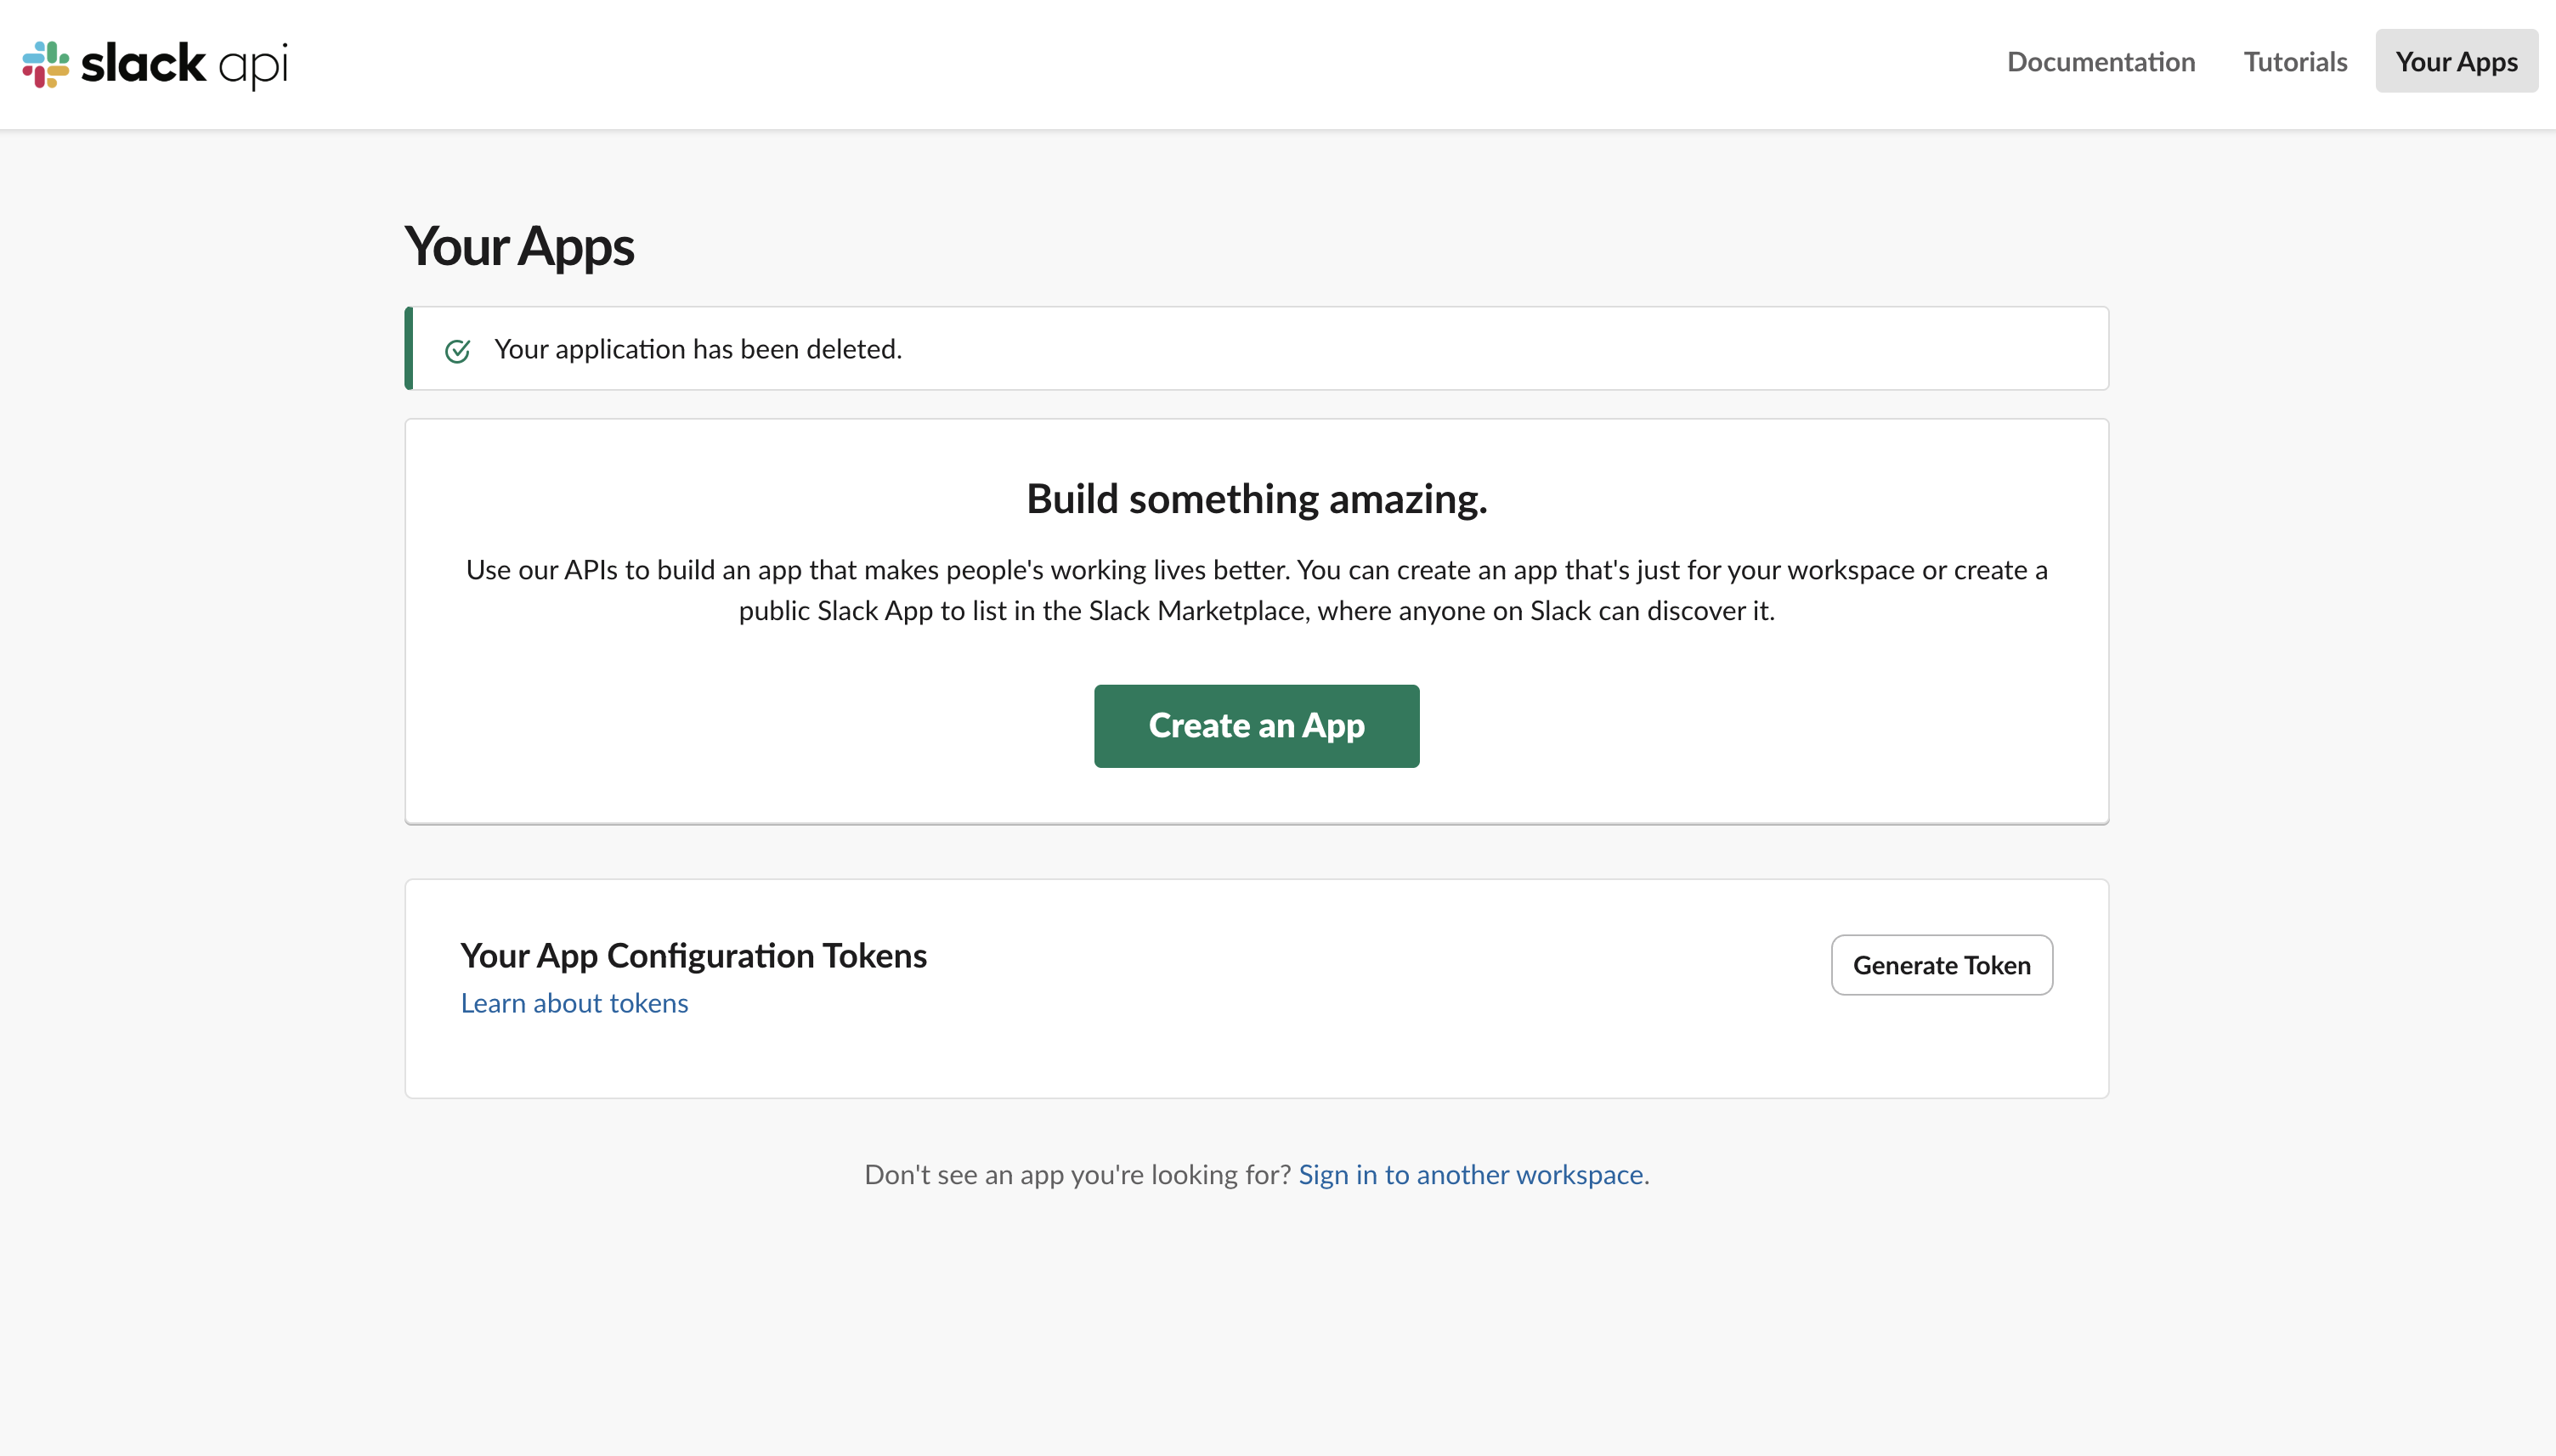The image size is (2556, 1456).
Task: Click the Slack multicolor hashtag logo
Action: coord(46,64)
